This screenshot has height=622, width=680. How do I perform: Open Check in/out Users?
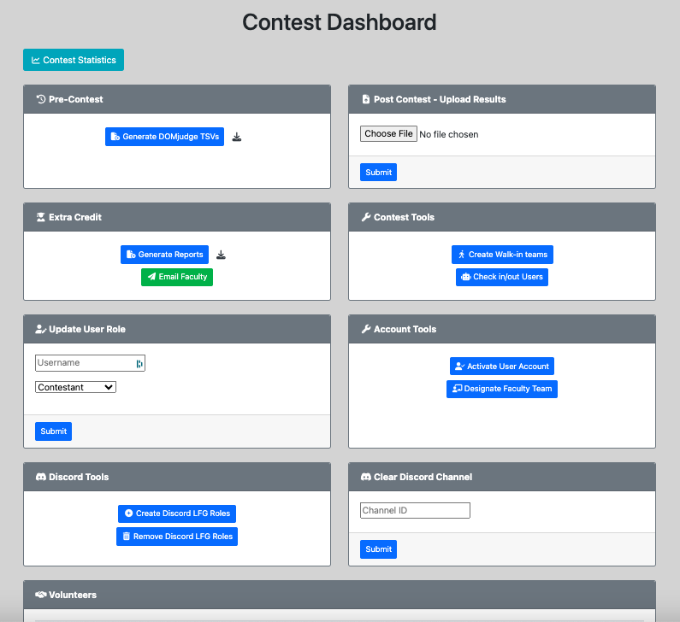click(x=502, y=277)
